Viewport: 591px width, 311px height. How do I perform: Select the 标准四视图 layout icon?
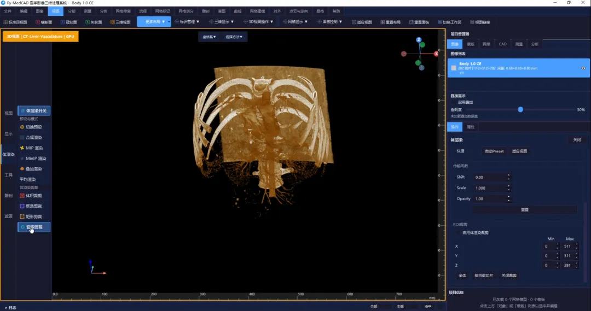coord(5,22)
